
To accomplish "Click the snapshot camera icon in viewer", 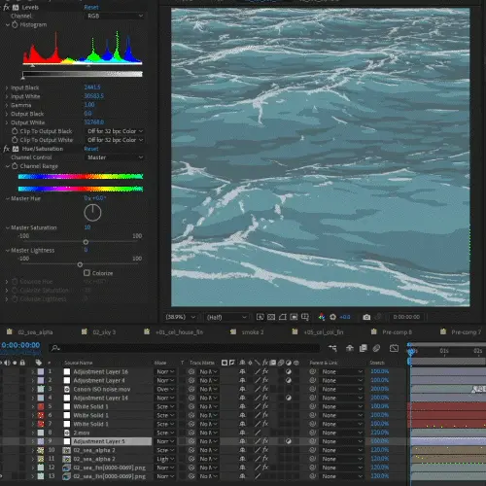I will [x=366, y=317].
